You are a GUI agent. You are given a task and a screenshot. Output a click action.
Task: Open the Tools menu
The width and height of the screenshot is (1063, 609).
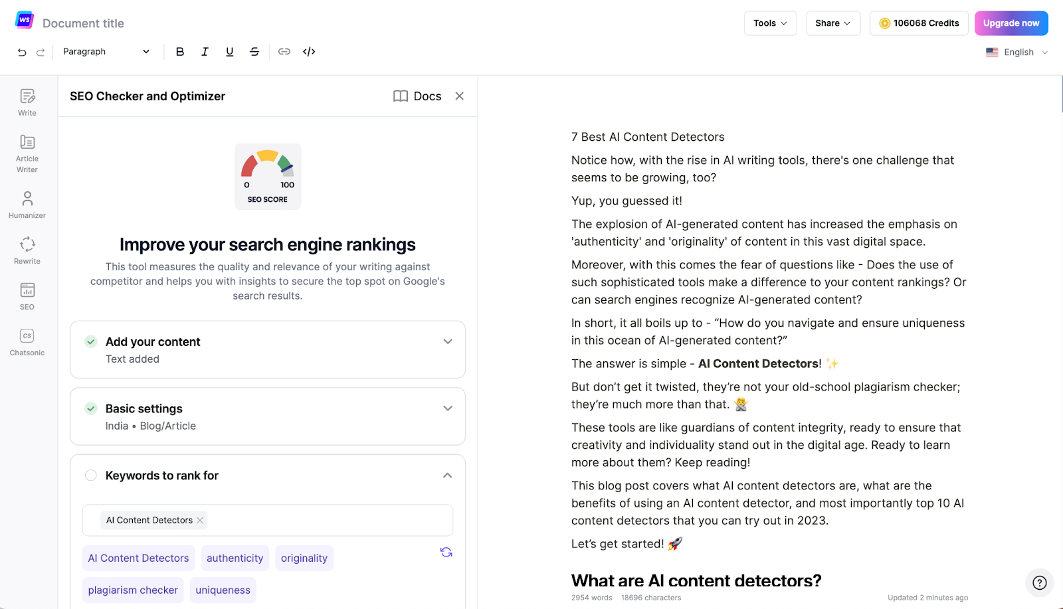pyautogui.click(x=769, y=23)
